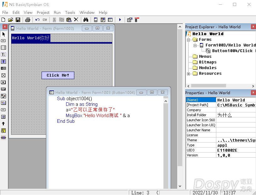Expand the Resources folder node
The image size is (256, 195).
(x=189, y=74)
